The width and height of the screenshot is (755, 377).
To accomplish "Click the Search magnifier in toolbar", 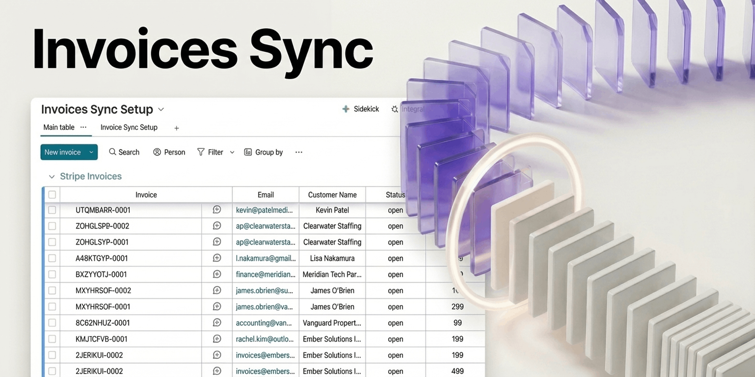I will coord(112,152).
